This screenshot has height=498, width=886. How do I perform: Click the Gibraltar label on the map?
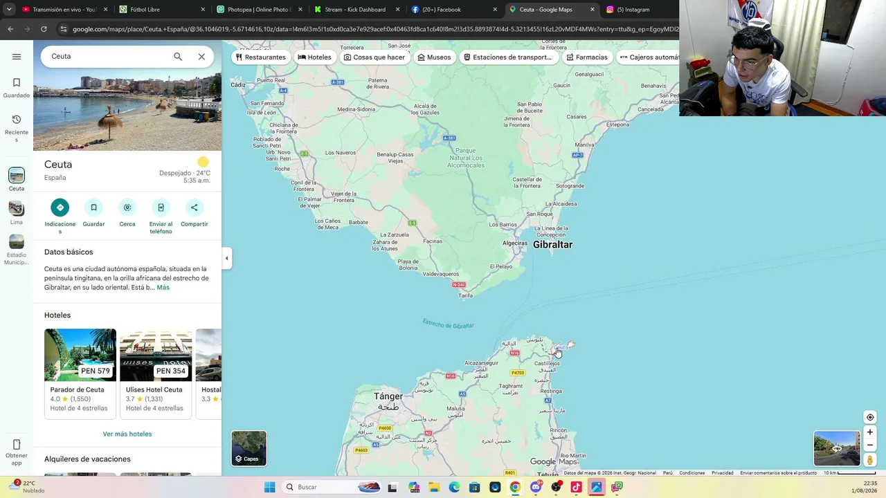pyautogui.click(x=553, y=244)
